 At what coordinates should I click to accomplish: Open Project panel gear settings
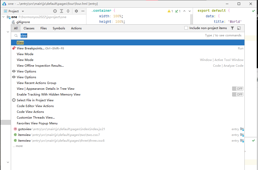(76, 11)
